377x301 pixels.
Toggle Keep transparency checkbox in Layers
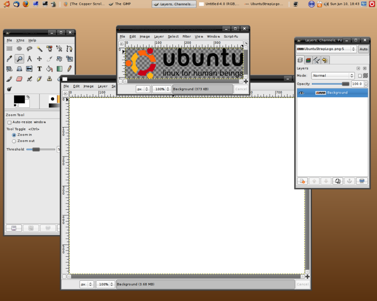click(x=360, y=76)
